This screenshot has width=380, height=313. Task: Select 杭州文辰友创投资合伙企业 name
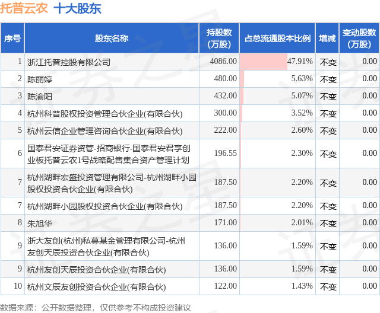click(x=96, y=287)
